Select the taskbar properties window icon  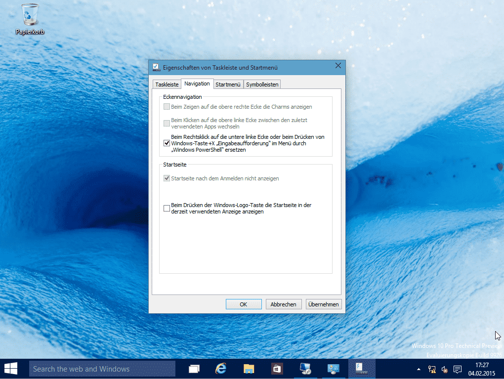tap(361, 369)
